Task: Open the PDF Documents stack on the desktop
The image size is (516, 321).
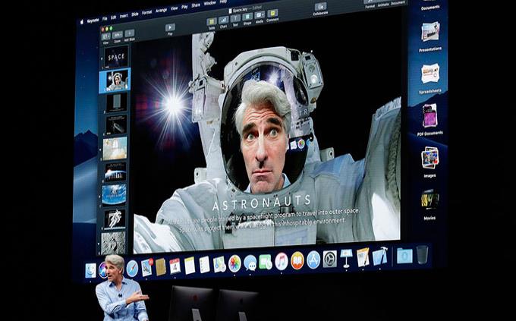Action: click(429, 115)
